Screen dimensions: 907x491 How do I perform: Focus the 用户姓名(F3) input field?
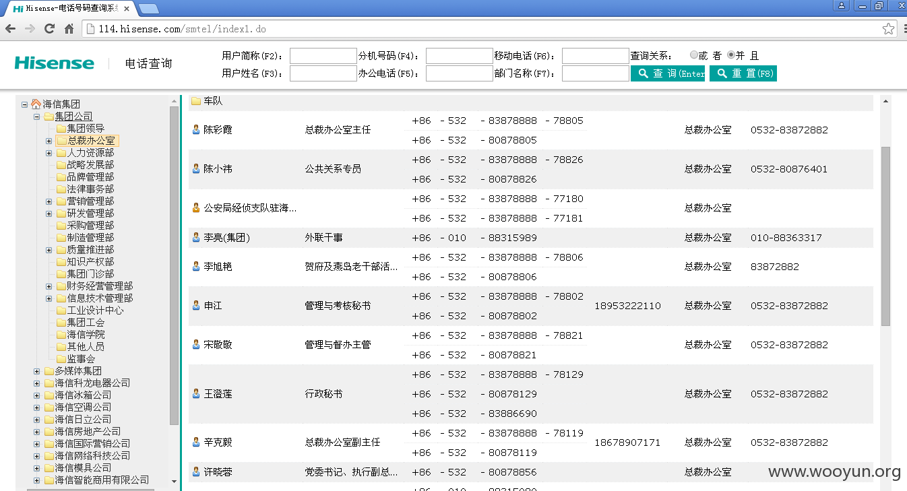coord(323,73)
